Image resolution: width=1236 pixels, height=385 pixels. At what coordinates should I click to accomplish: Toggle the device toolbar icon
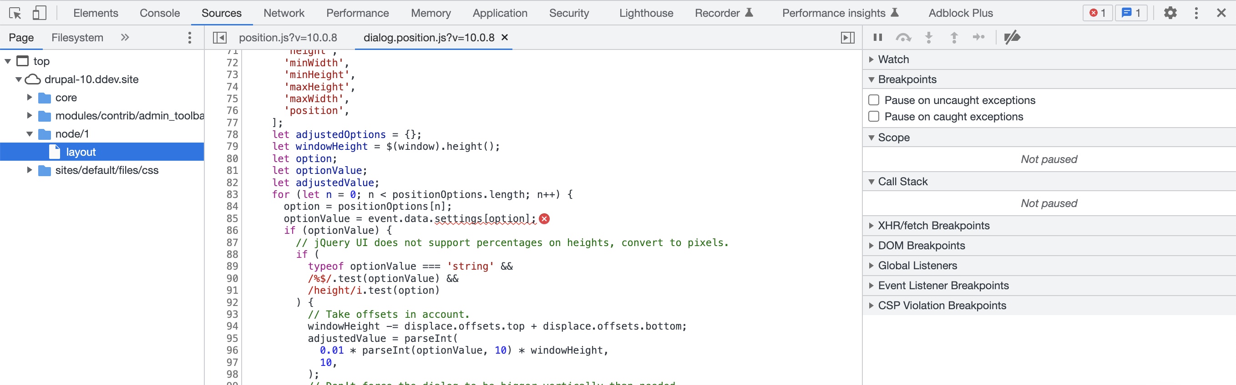[39, 13]
